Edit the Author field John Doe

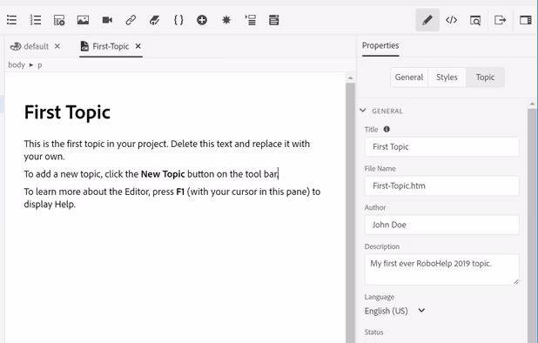point(442,225)
